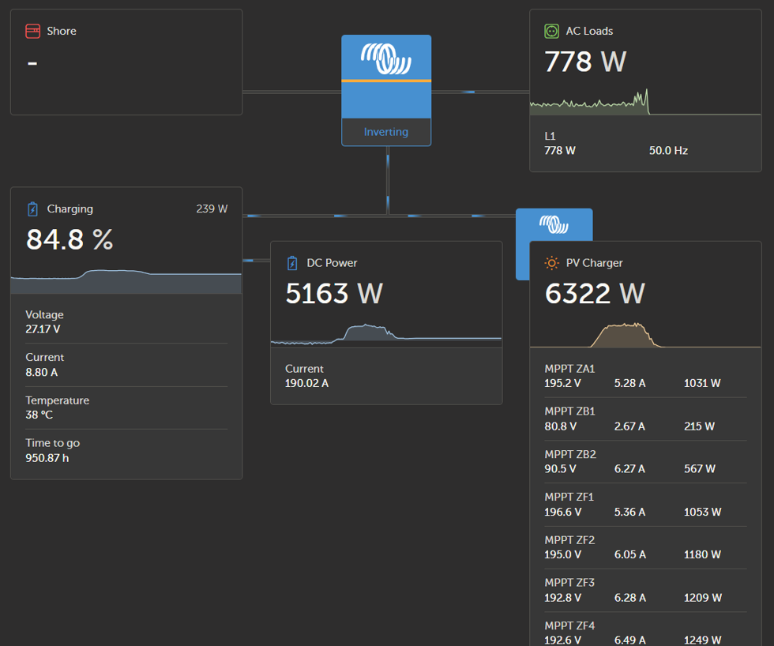Click the lightning bolt inside the Charging battery icon
The height and width of the screenshot is (646, 774).
coord(32,208)
